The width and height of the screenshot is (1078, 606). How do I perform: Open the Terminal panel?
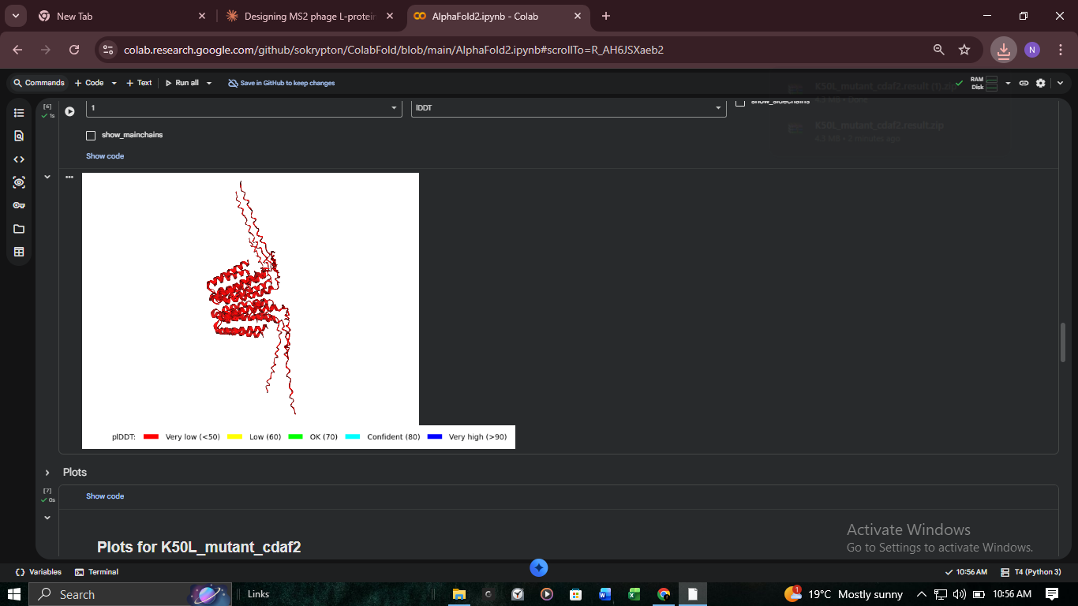tap(96, 572)
